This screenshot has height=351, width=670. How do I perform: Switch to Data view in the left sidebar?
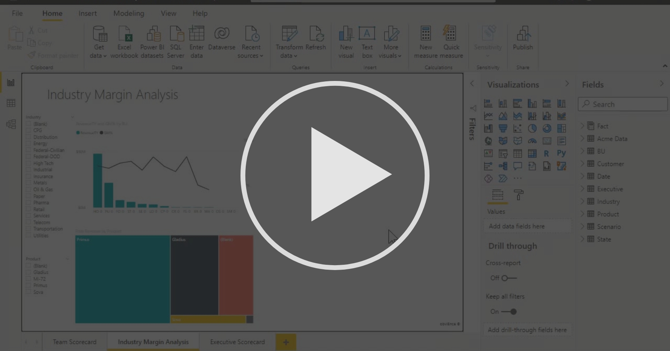coord(11,103)
